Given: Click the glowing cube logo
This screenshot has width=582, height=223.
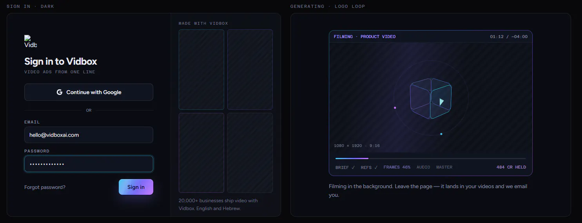Looking at the screenshot, I should [431, 98].
